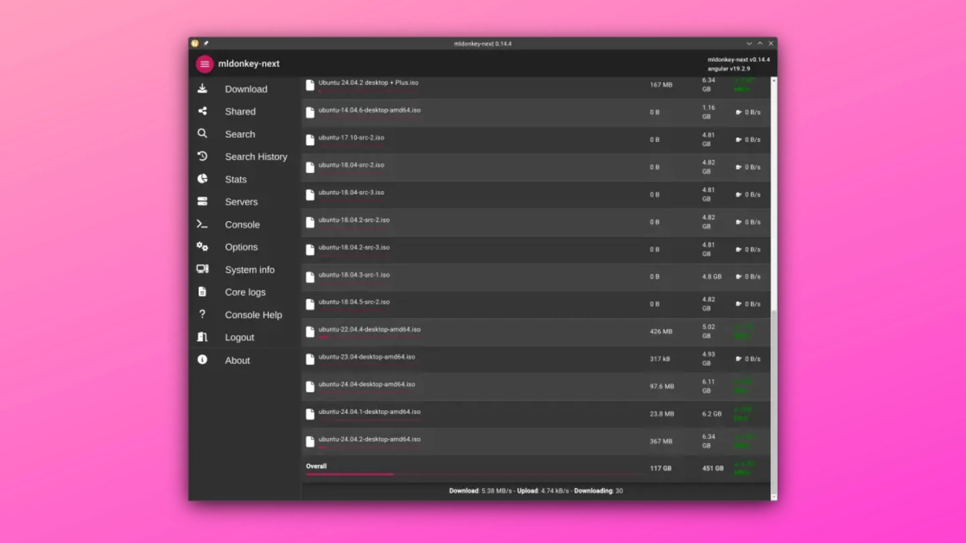Click file icon of ubuntu-23.04-desktop-amd64.iso
The height and width of the screenshot is (543, 966).
(x=310, y=359)
